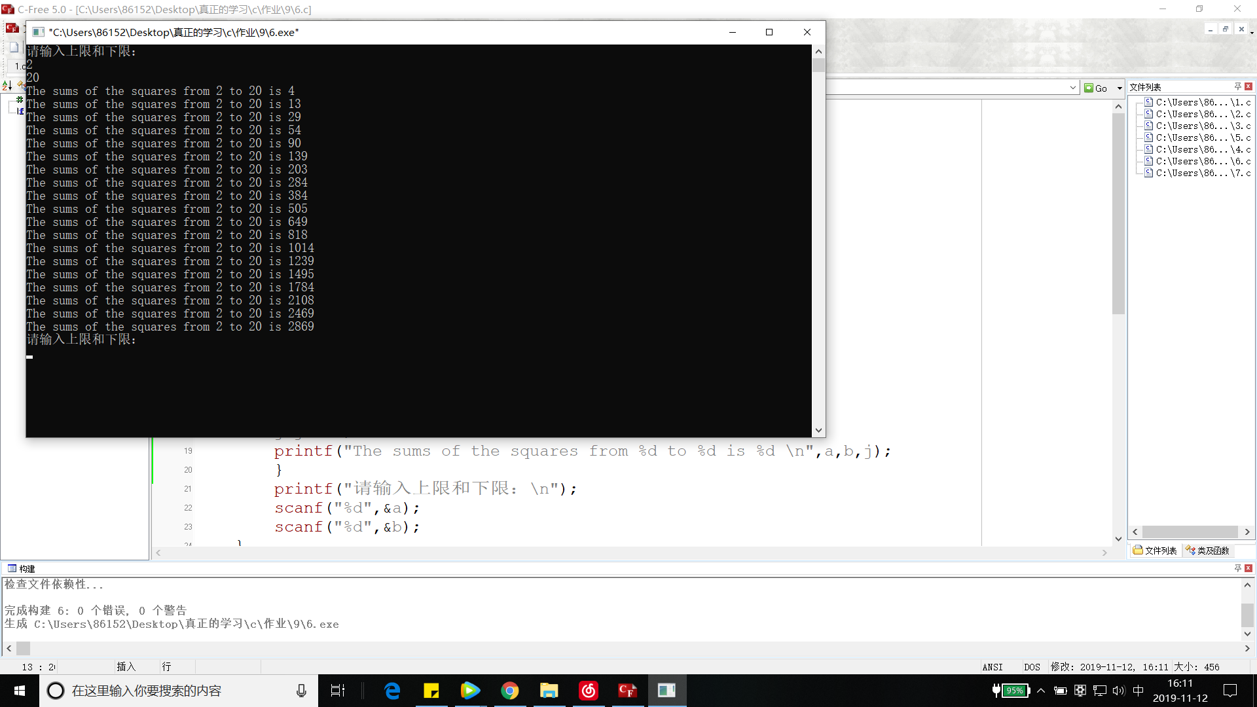This screenshot has height=707, width=1257.
Task: Open the Go button dropdown arrow
Action: [x=1120, y=88]
